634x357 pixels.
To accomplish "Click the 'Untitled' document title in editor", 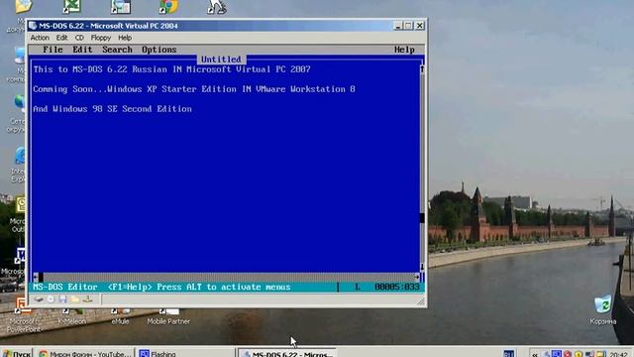I will point(221,59).
